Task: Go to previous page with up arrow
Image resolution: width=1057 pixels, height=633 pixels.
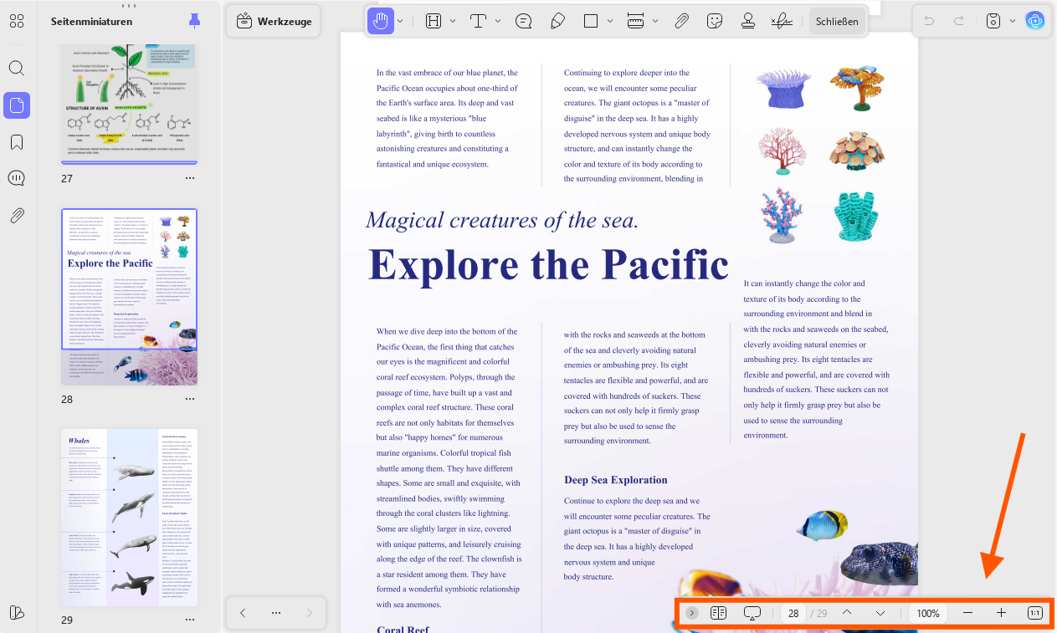Action: coord(847,613)
